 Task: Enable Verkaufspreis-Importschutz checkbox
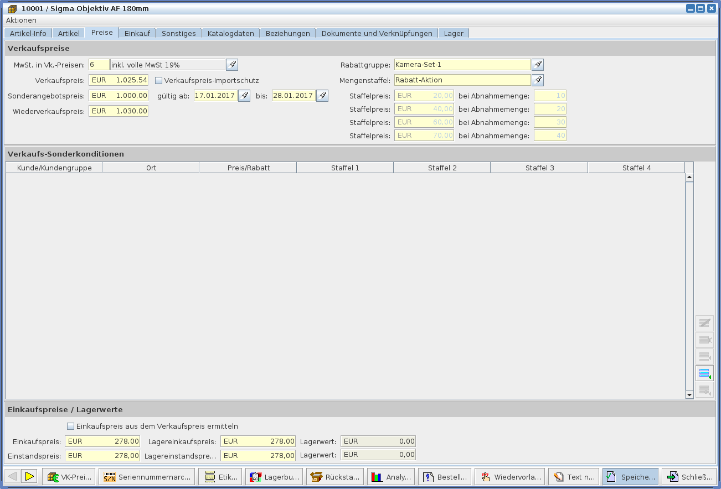[159, 81]
